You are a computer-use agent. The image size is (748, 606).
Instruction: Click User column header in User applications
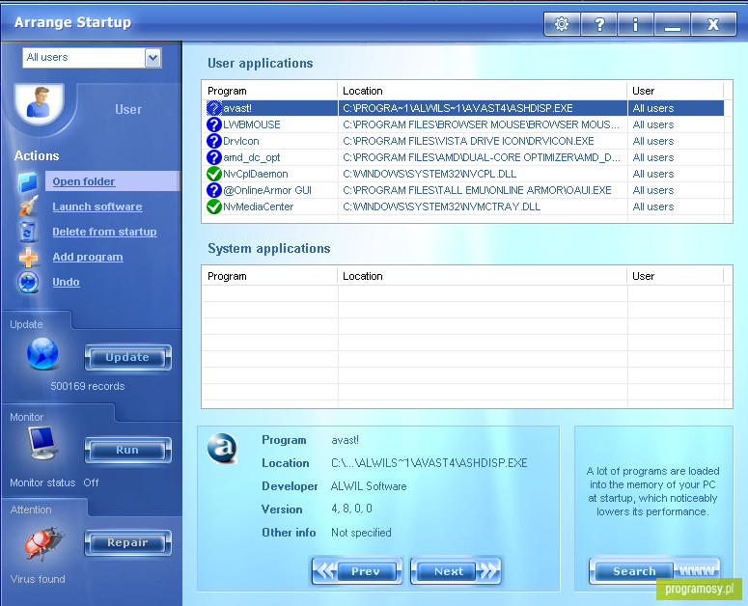676,91
